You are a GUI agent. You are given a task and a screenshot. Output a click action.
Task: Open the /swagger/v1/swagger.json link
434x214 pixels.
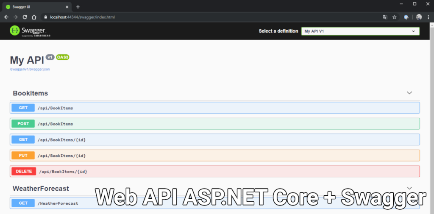pyautogui.click(x=30, y=69)
